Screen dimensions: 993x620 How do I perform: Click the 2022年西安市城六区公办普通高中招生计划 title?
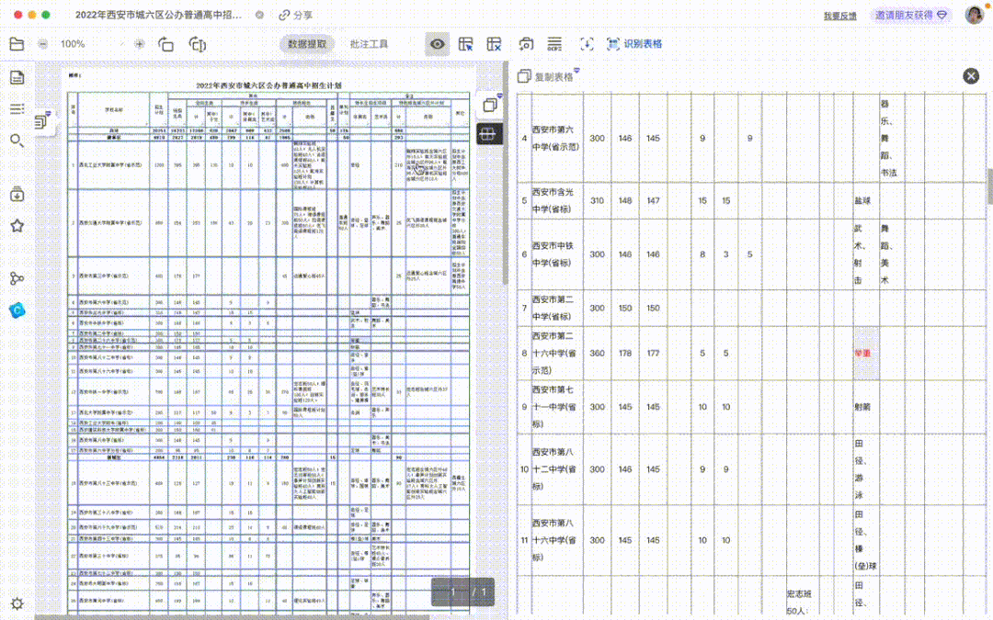pyautogui.click(x=268, y=85)
